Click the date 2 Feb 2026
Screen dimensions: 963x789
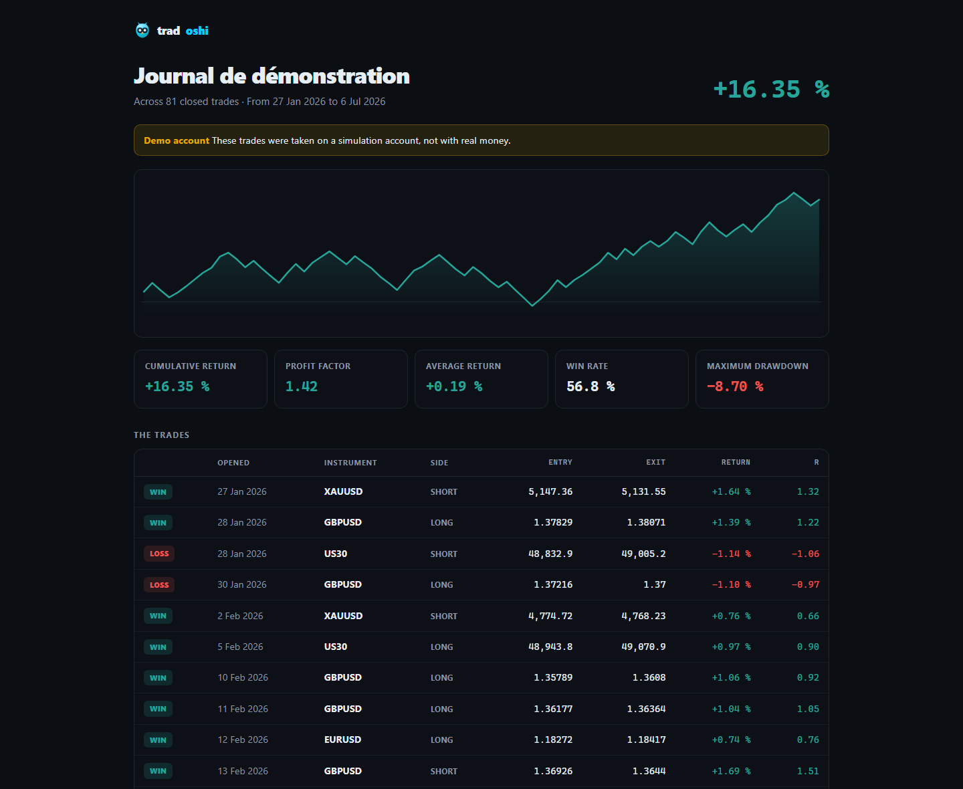tap(240, 616)
